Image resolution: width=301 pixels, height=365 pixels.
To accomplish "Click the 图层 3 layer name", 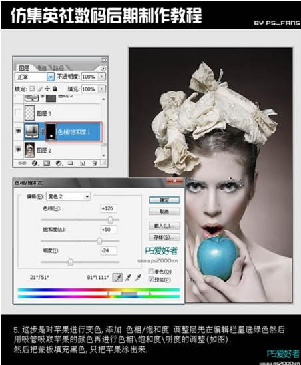I will tap(44, 113).
